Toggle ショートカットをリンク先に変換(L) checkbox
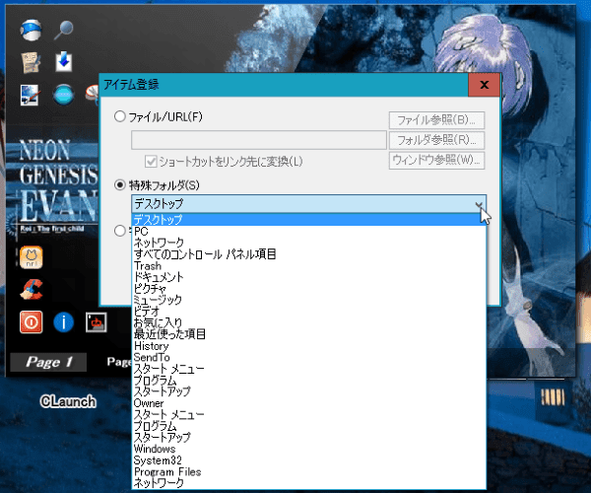Viewport: 591px width, 493px height. point(151,162)
